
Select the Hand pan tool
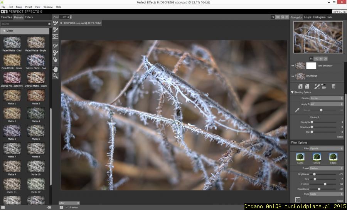tap(56, 69)
